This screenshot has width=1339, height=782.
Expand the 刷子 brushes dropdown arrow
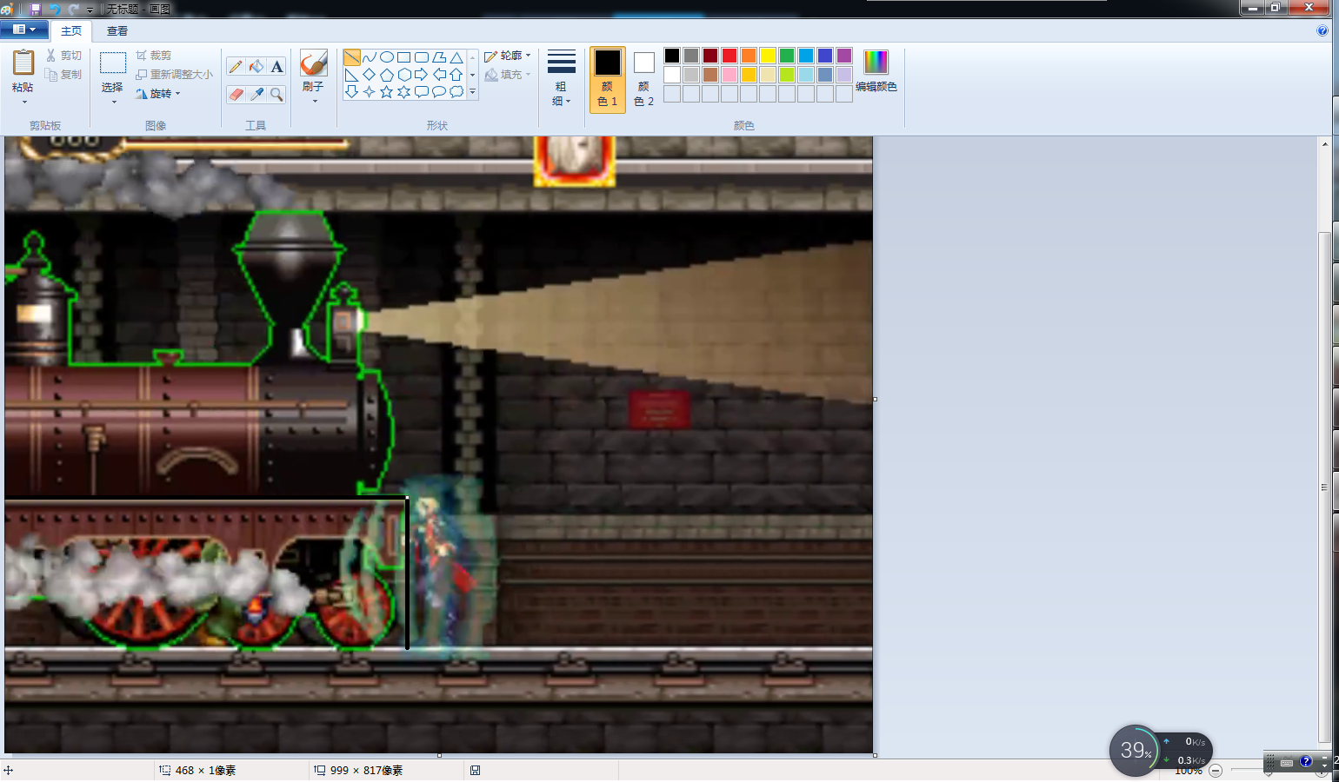(x=314, y=101)
